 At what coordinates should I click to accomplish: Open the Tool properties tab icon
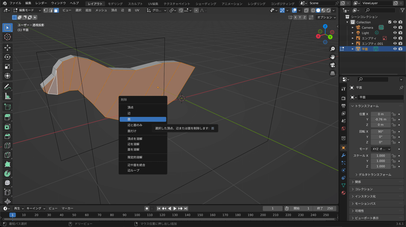click(343, 89)
